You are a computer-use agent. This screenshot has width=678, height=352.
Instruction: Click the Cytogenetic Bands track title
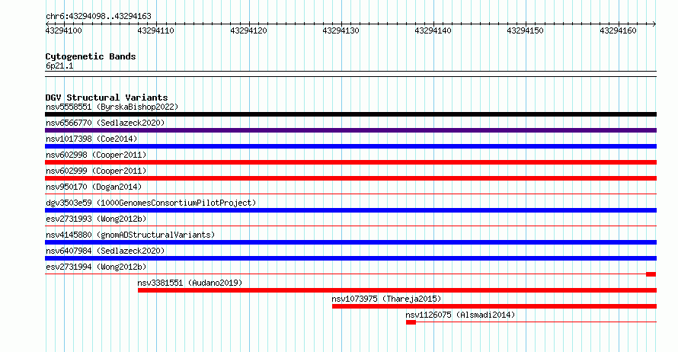(91, 56)
